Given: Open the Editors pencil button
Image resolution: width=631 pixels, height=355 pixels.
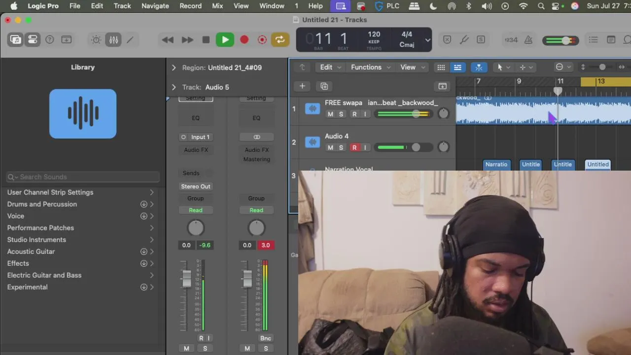Looking at the screenshot, I should click(130, 40).
